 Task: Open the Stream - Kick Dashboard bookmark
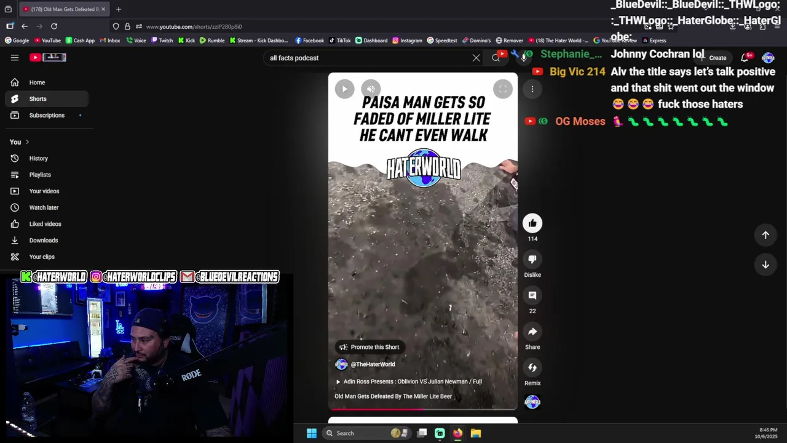click(258, 41)
